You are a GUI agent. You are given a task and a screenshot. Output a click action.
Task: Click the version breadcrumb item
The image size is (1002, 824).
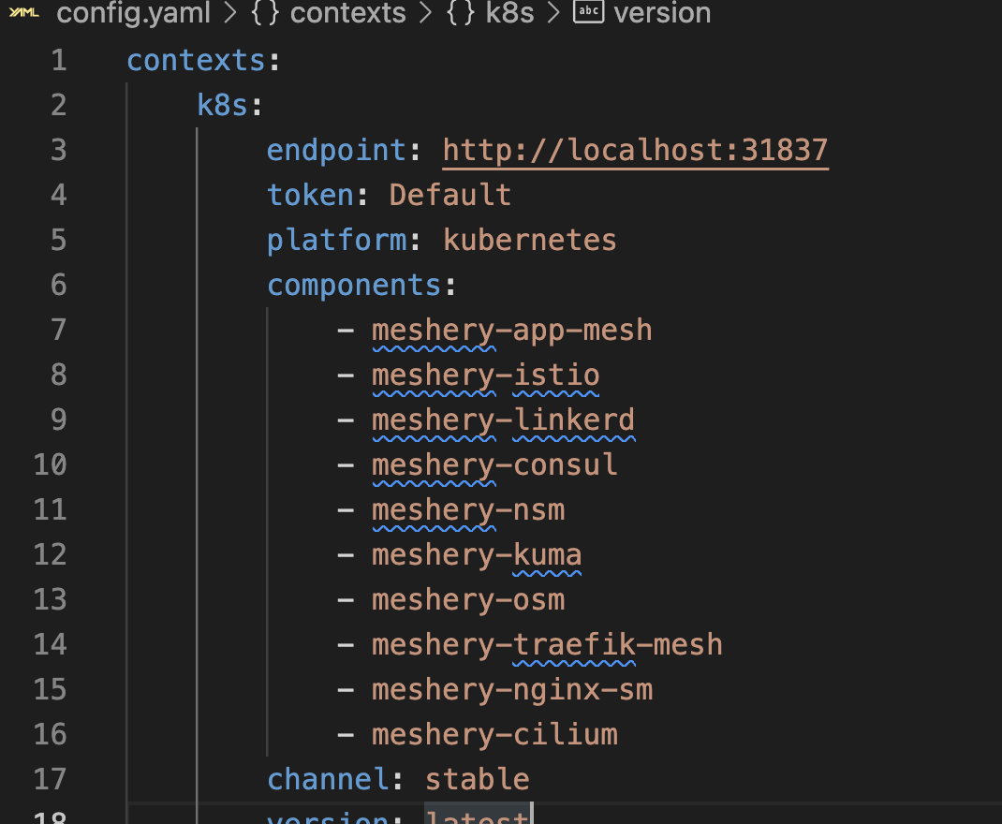(x=661, y=13)
